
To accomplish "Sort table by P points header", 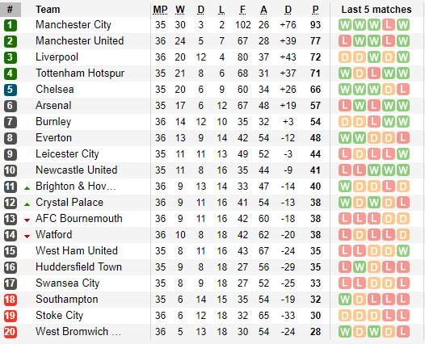I will coord(315,10).
